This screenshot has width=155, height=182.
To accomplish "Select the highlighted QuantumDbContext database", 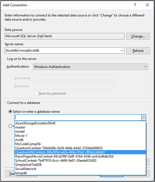I will pyautogui.click(x=80, y=152).
